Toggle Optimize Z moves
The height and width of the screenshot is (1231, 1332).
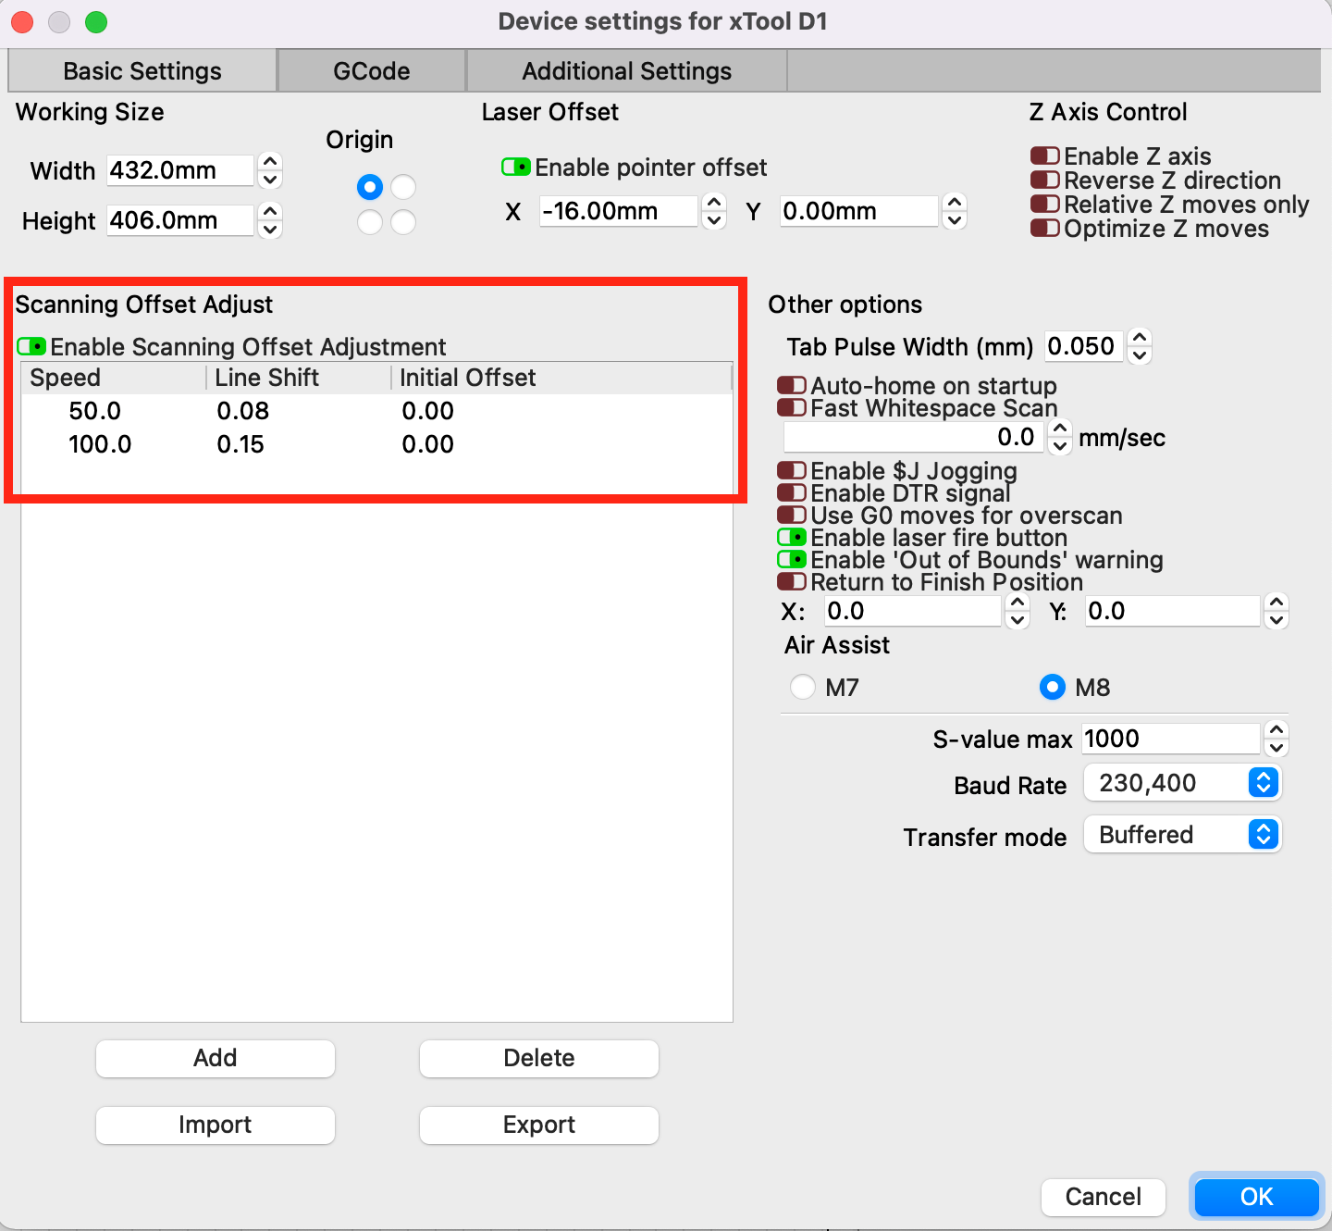click(x=1045, y=228)
